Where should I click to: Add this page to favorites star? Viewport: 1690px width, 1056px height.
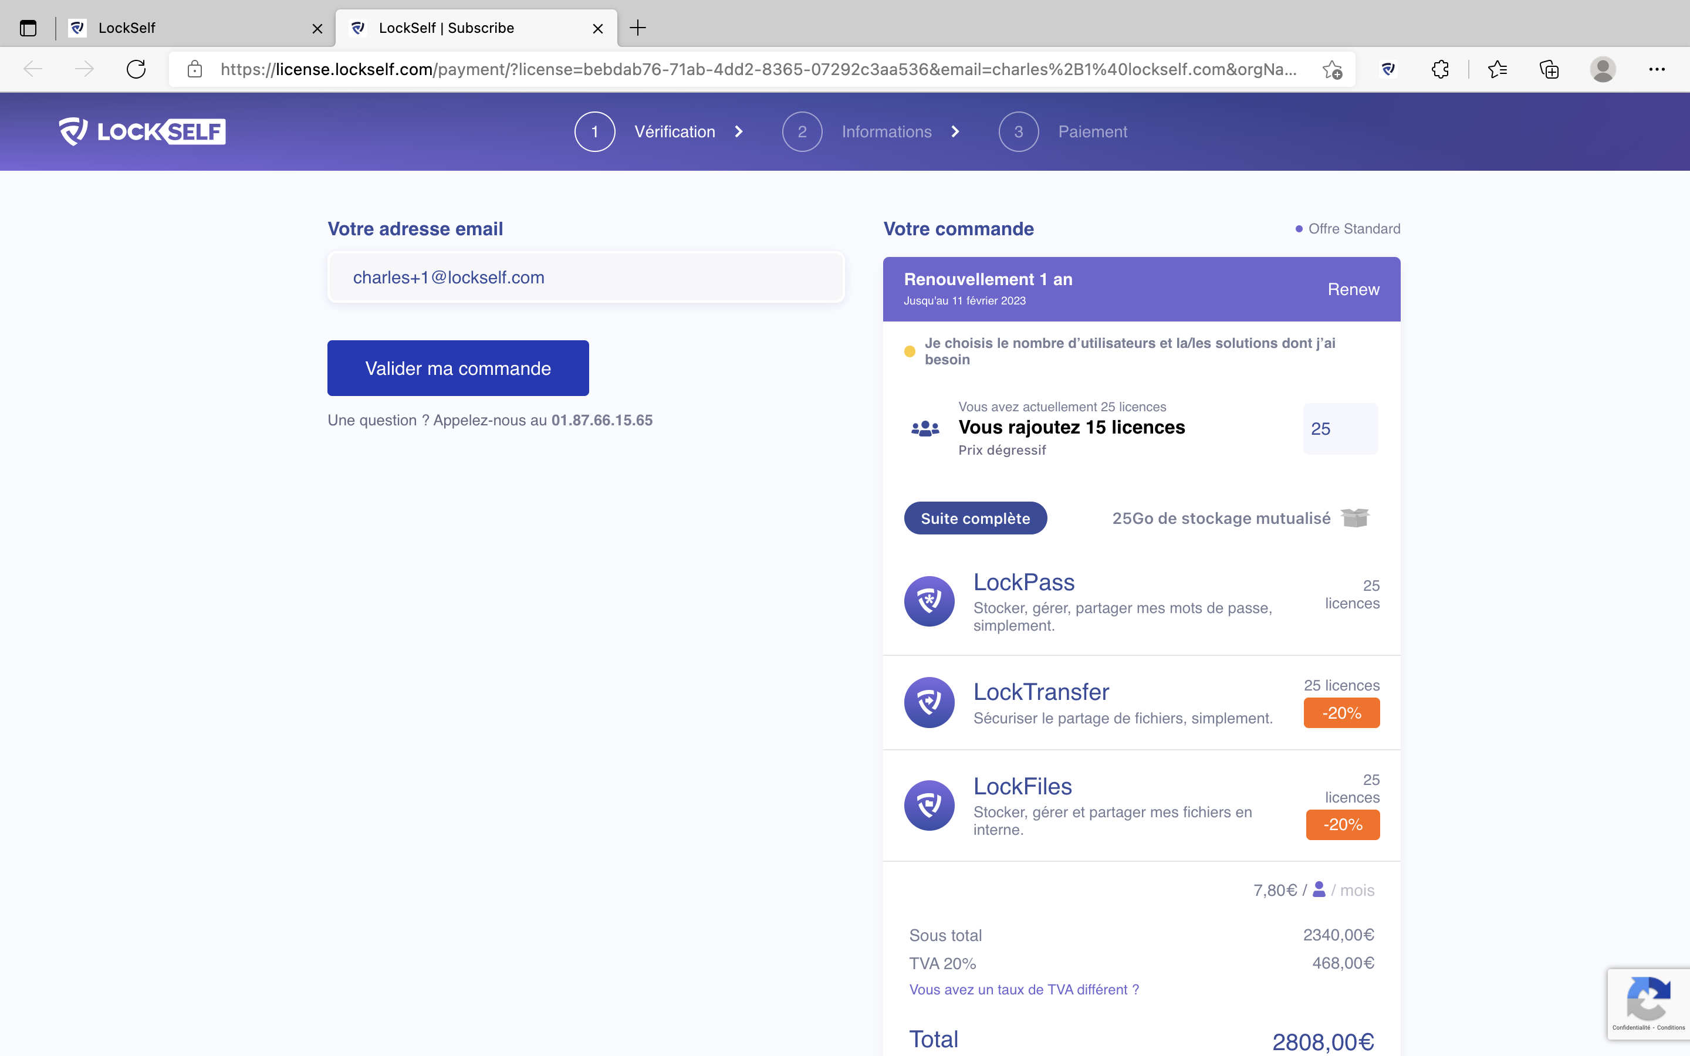pos(1331,69)
